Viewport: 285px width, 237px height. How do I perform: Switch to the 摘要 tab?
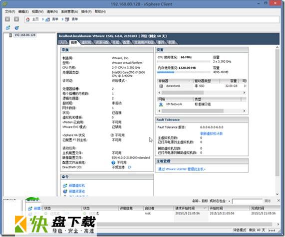pyautogui.click(x=74, y=42)
